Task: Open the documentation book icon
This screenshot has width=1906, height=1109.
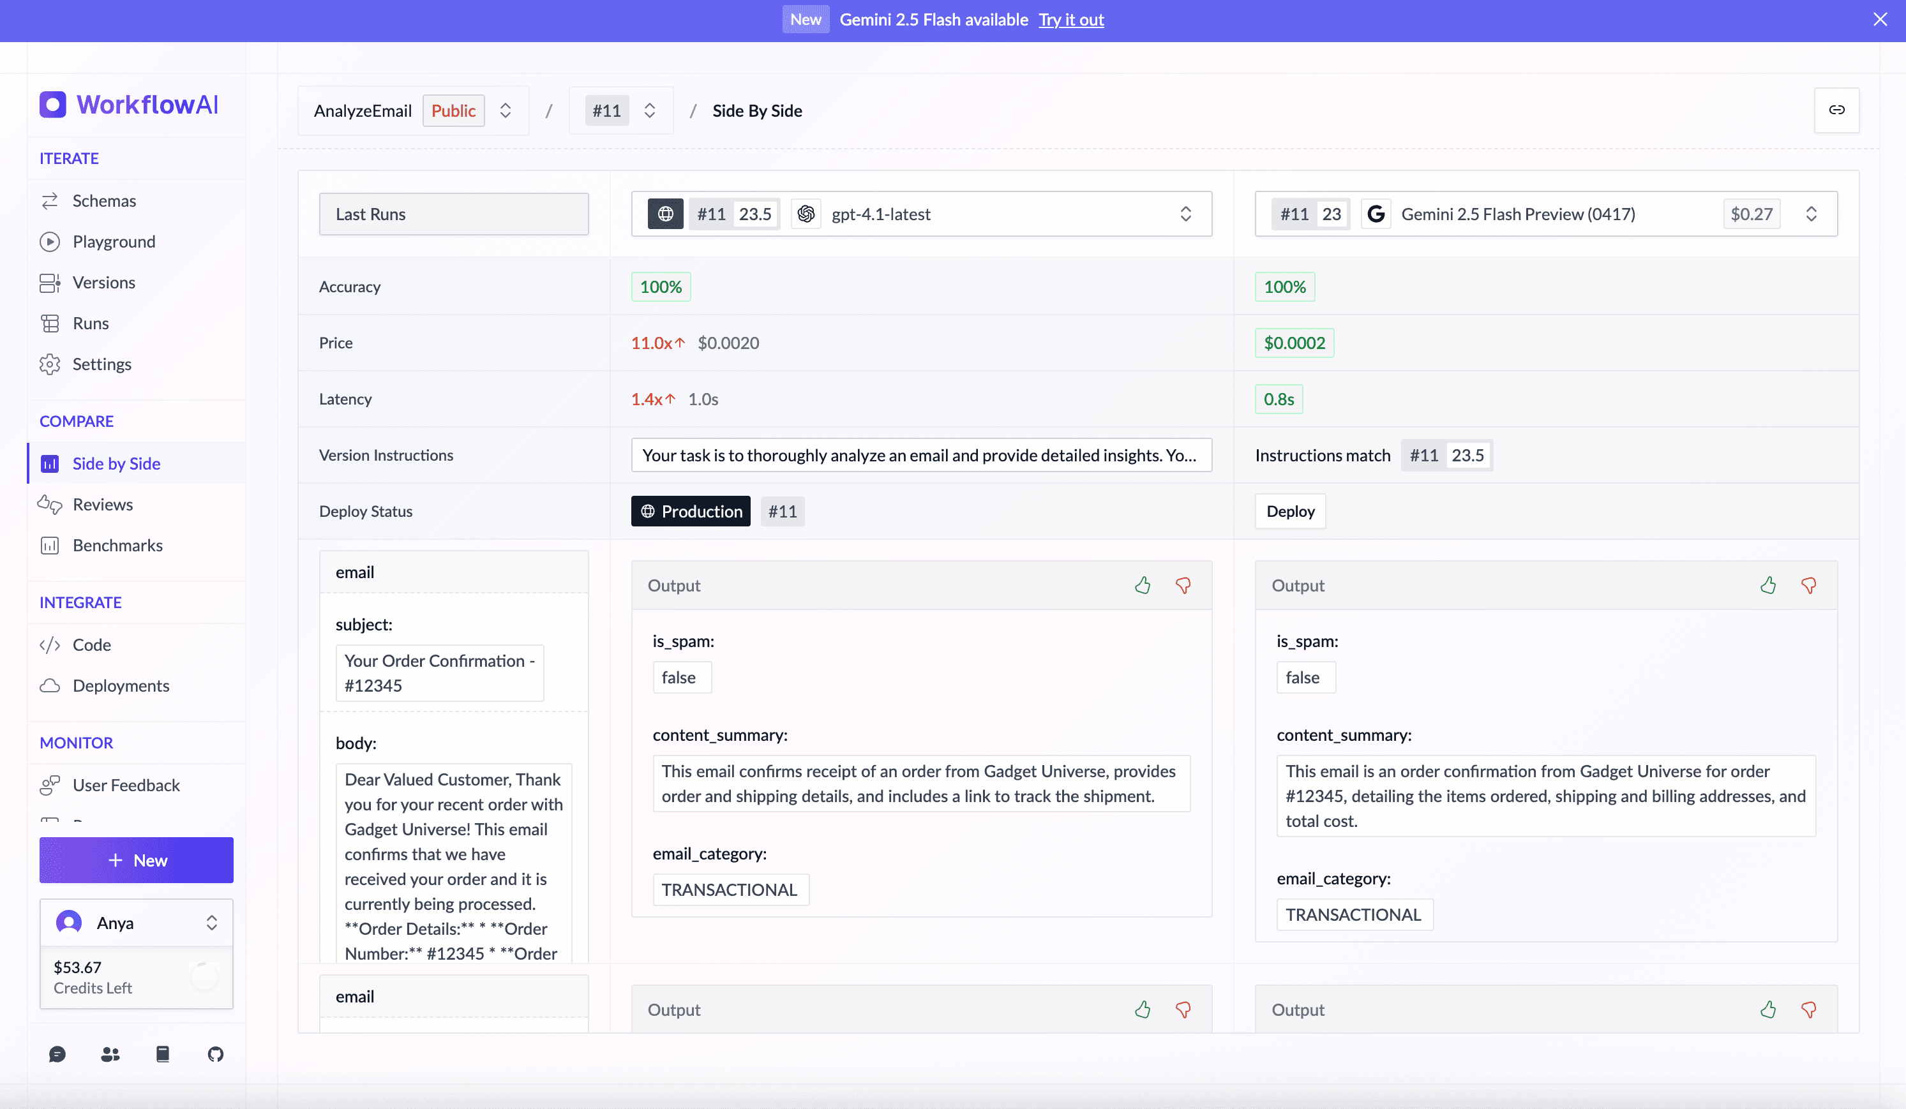Action: 163,1054
